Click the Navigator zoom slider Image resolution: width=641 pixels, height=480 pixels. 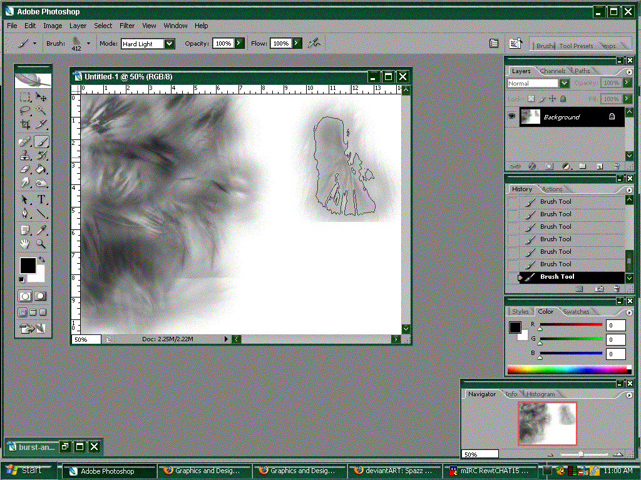[581, 454]
